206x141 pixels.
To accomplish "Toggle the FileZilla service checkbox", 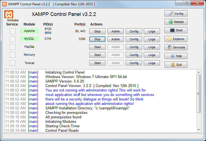I will pos(13,47).
